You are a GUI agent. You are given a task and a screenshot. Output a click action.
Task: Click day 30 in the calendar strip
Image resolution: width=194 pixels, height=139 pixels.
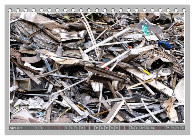point(183,128)
